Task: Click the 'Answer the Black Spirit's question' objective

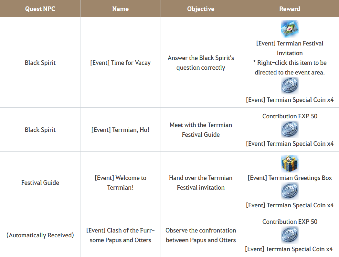Action: [x=201, y=63]
